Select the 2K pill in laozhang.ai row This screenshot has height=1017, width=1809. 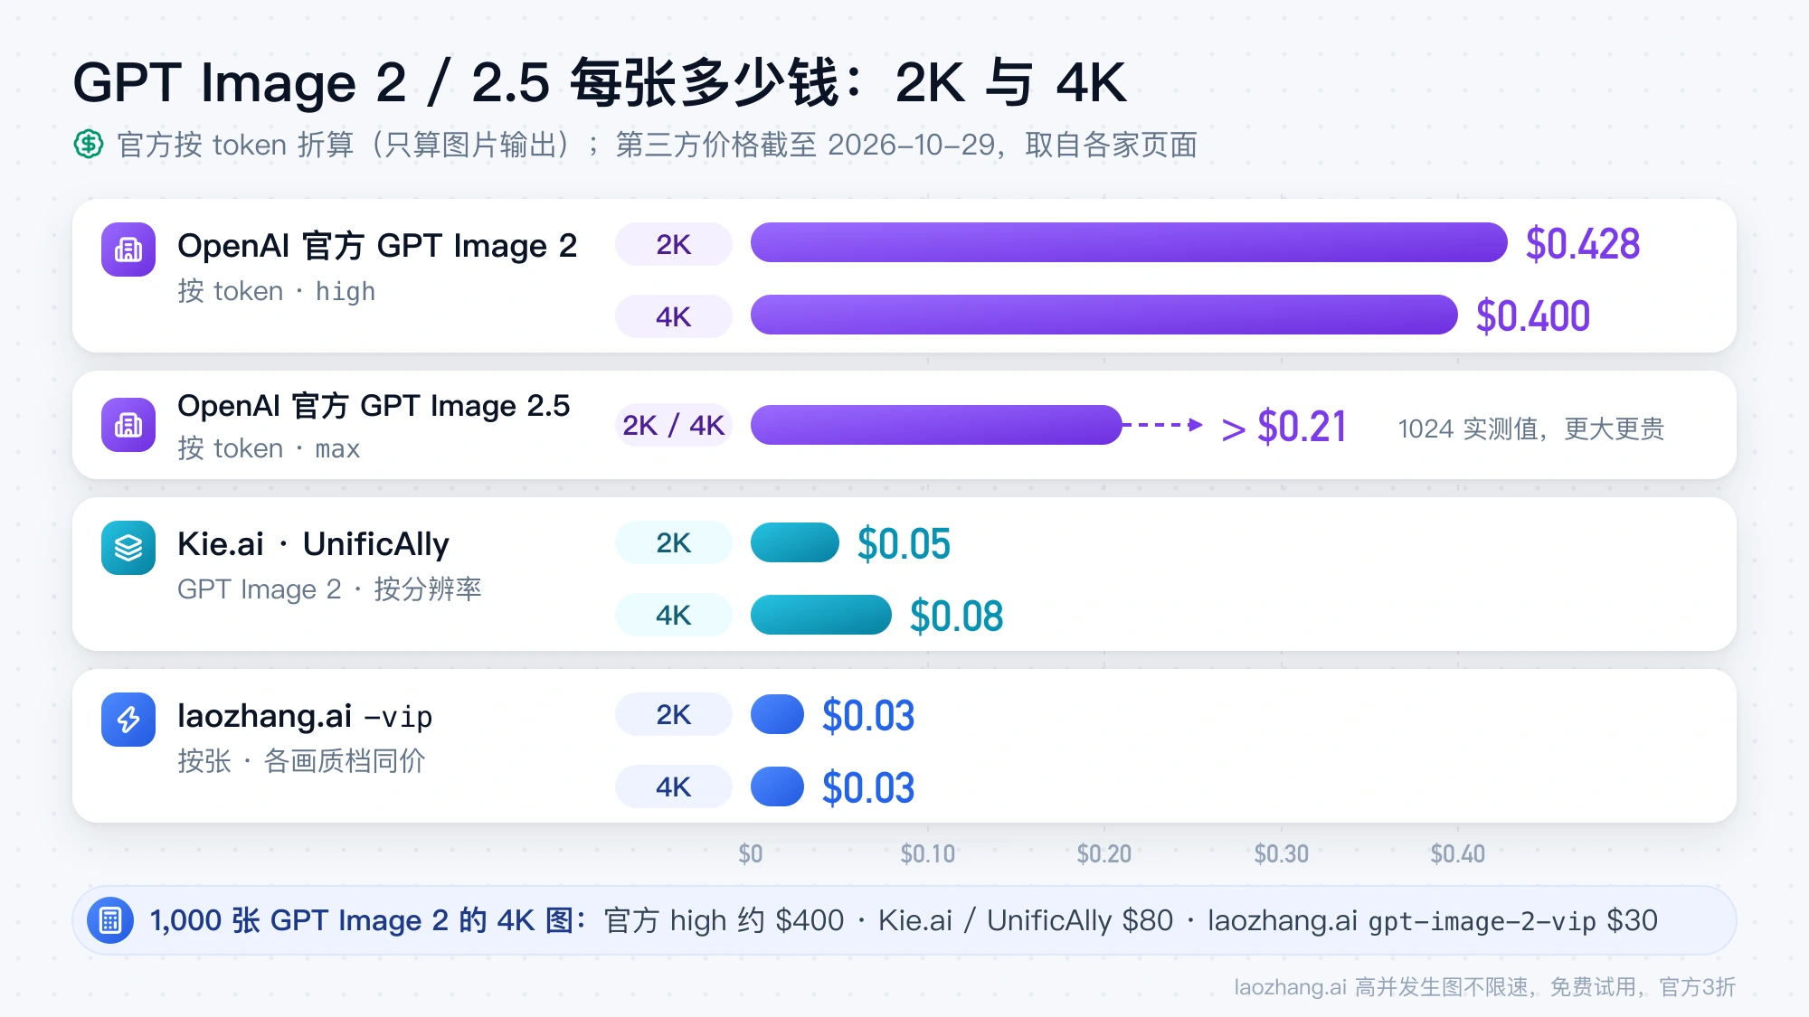[x=674, y=714]
